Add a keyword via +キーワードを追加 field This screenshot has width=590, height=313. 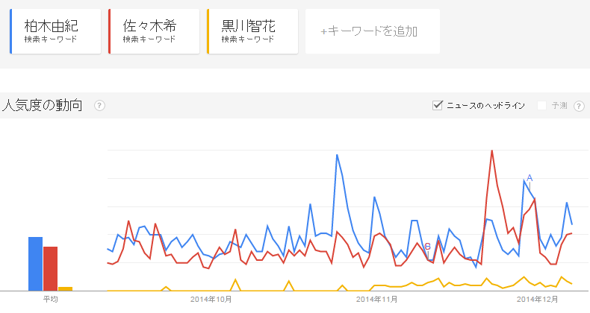(x=373, y=31)
